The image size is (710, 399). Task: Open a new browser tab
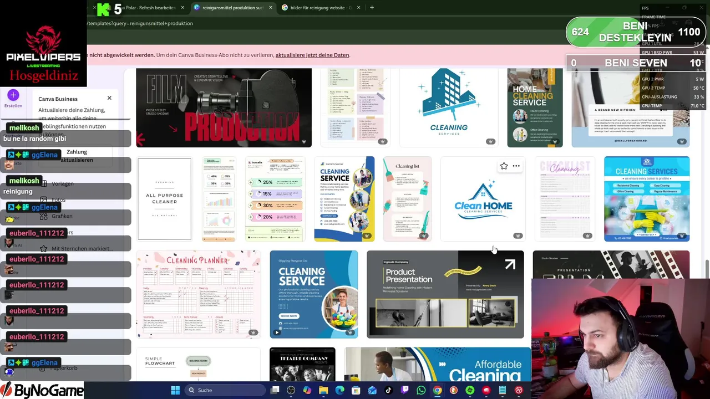pos(372,8)
